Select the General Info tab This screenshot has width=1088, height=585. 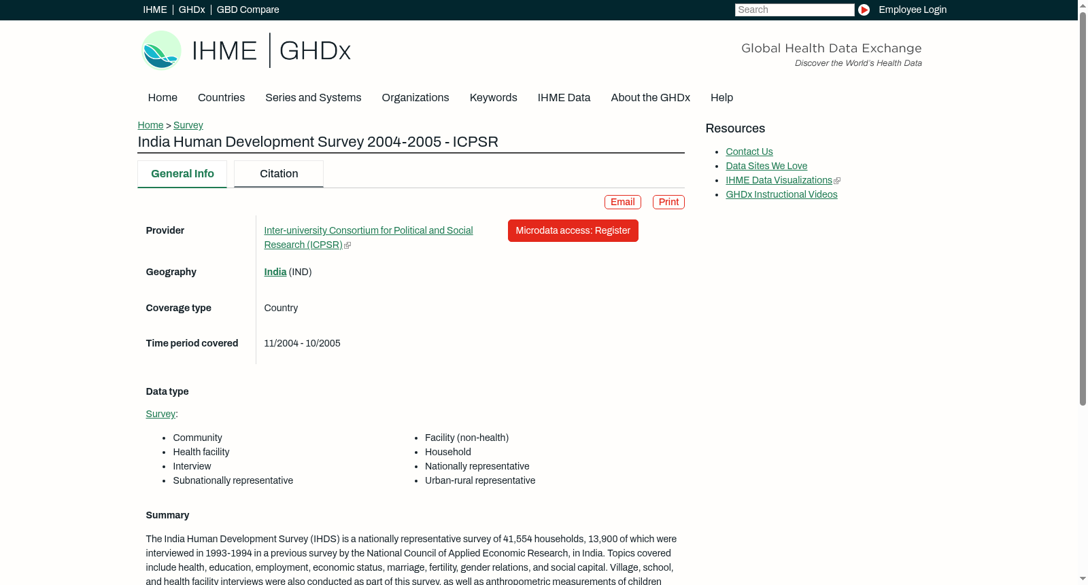coord(182,174)
